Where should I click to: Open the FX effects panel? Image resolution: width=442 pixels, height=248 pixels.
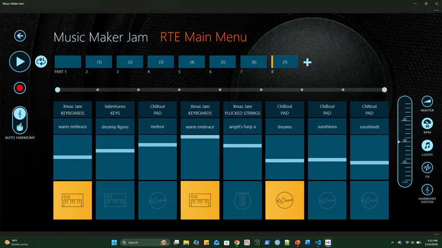click(427, 168)
